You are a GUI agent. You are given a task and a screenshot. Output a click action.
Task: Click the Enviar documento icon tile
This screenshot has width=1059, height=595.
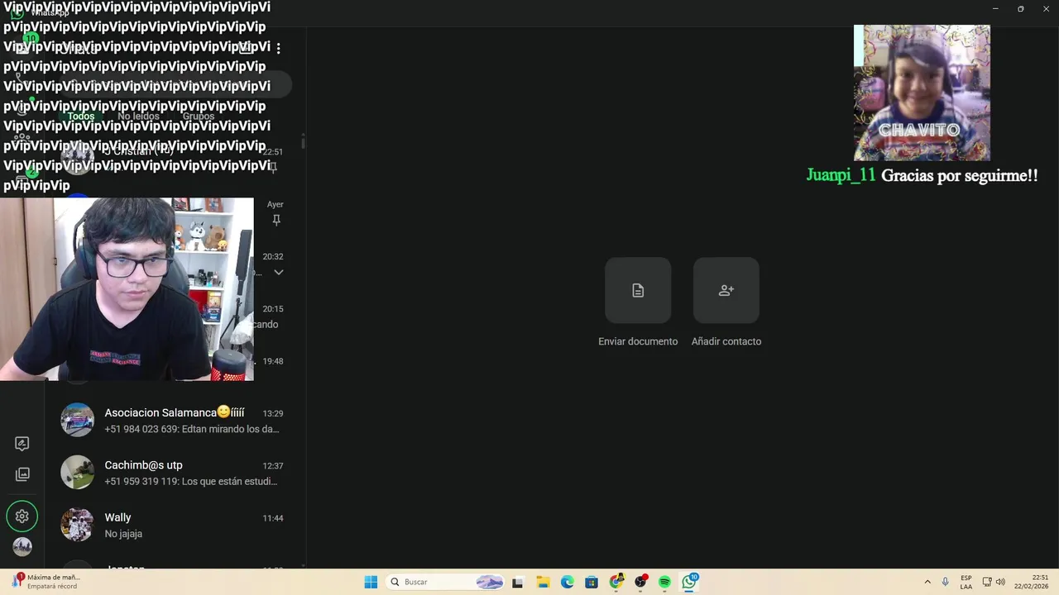pyautogui.click(x=638, y=290)
